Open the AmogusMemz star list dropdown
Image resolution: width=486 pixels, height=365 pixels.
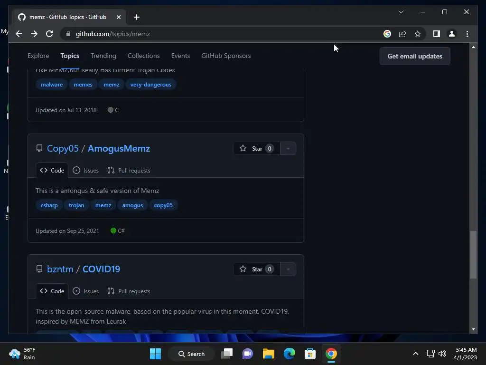[x=288, y=148]
